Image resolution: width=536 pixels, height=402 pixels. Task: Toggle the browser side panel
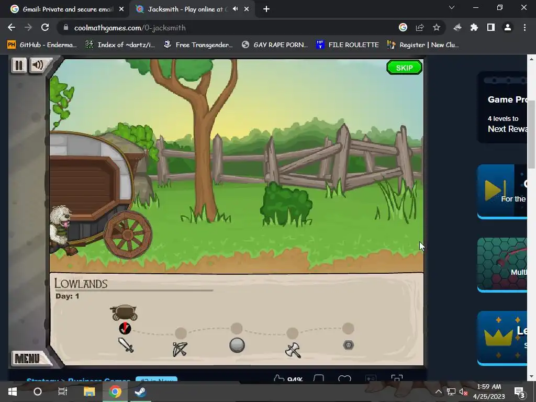tap(491, 27)
